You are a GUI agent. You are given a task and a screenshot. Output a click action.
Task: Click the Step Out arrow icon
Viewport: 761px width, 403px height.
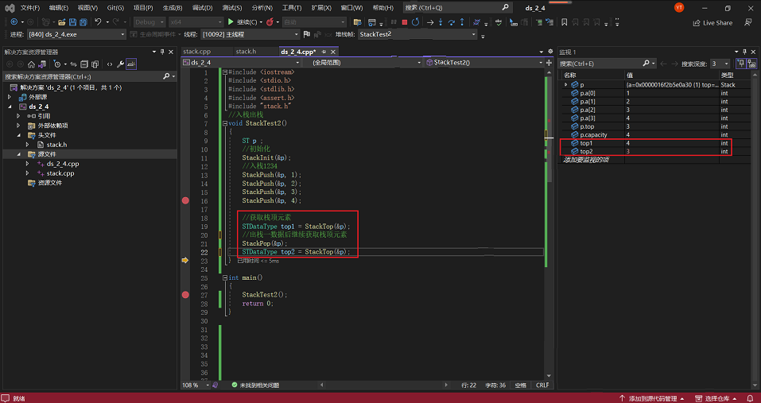(x=462, y=22)
